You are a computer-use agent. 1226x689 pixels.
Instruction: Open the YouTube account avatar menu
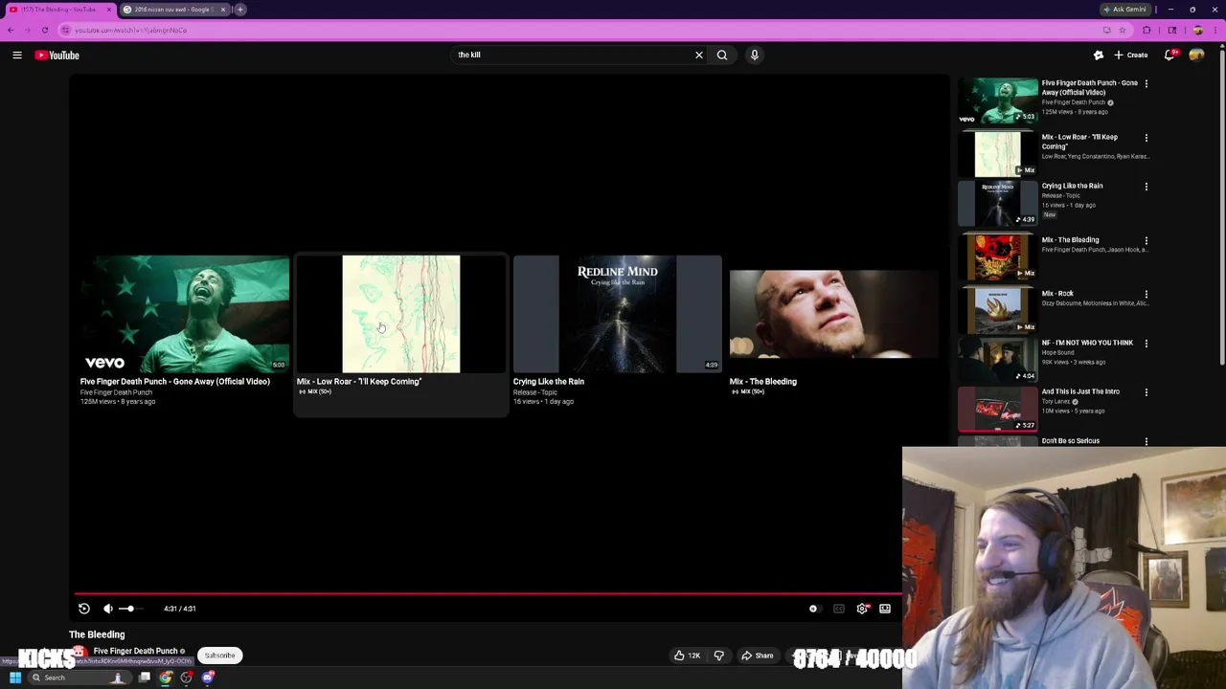1196,56
